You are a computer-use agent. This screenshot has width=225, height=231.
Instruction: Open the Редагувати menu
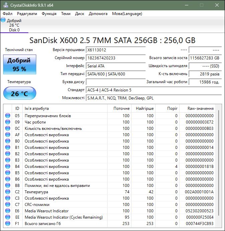(x=27, y=14)
